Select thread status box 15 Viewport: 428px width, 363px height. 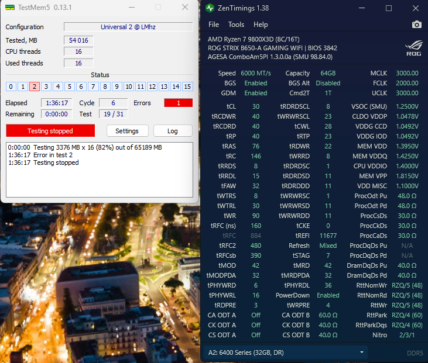tap(187, 87)
